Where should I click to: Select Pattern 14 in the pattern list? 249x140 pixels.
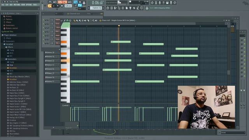click(x=52, y=69)
